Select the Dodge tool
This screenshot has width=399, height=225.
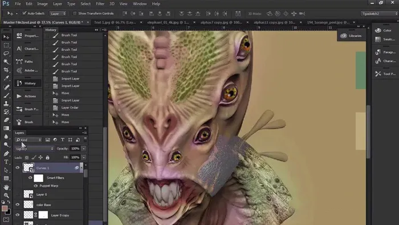6,144
